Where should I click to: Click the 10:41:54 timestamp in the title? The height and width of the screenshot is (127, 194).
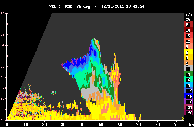135,6
